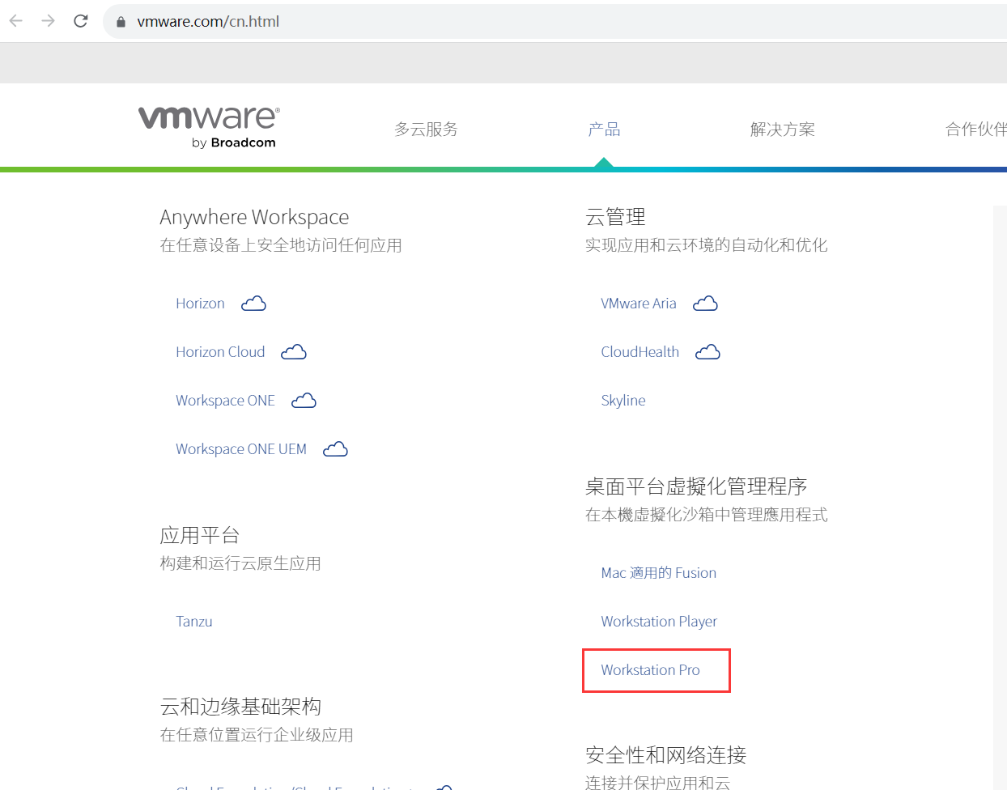1007x790 pixels.
Task: Open the 多云服务 menu
Action: (x=426, y=130)
